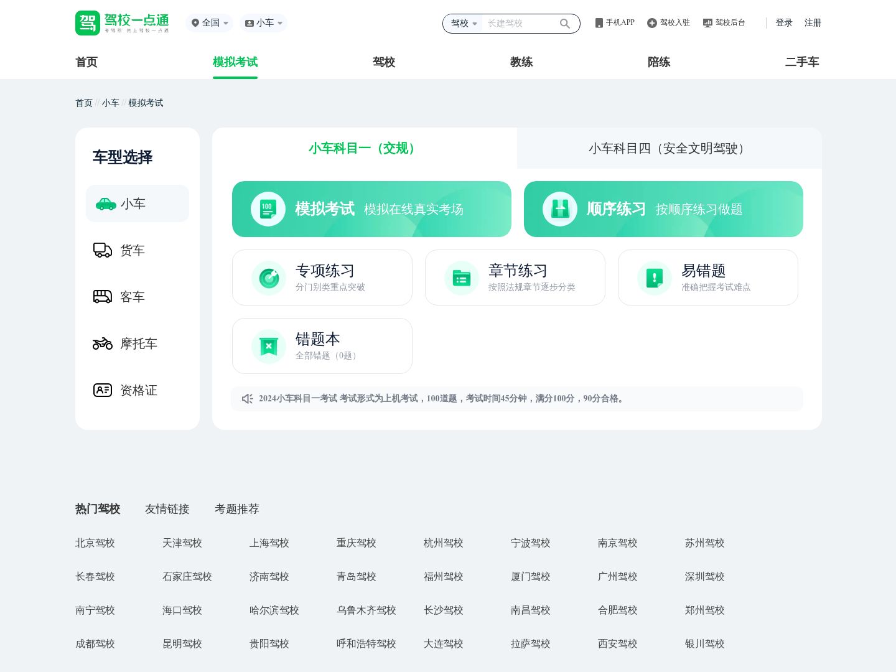Click the 货车 truck icon

(x=103, y=250)
